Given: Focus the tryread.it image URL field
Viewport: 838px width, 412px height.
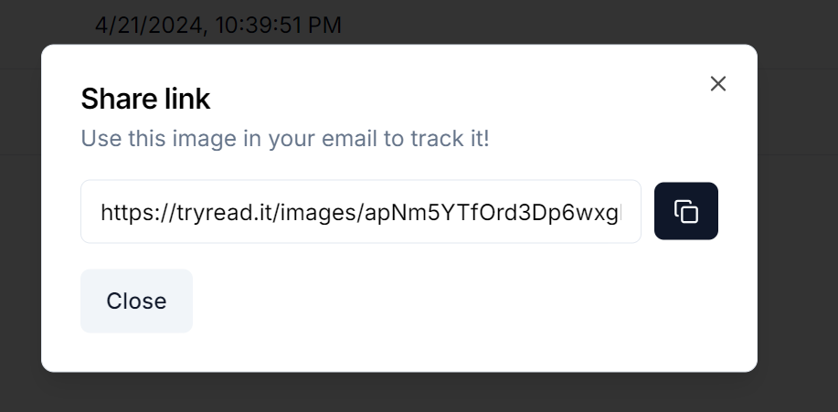Looking at the screenshot, I should point(361,212).
